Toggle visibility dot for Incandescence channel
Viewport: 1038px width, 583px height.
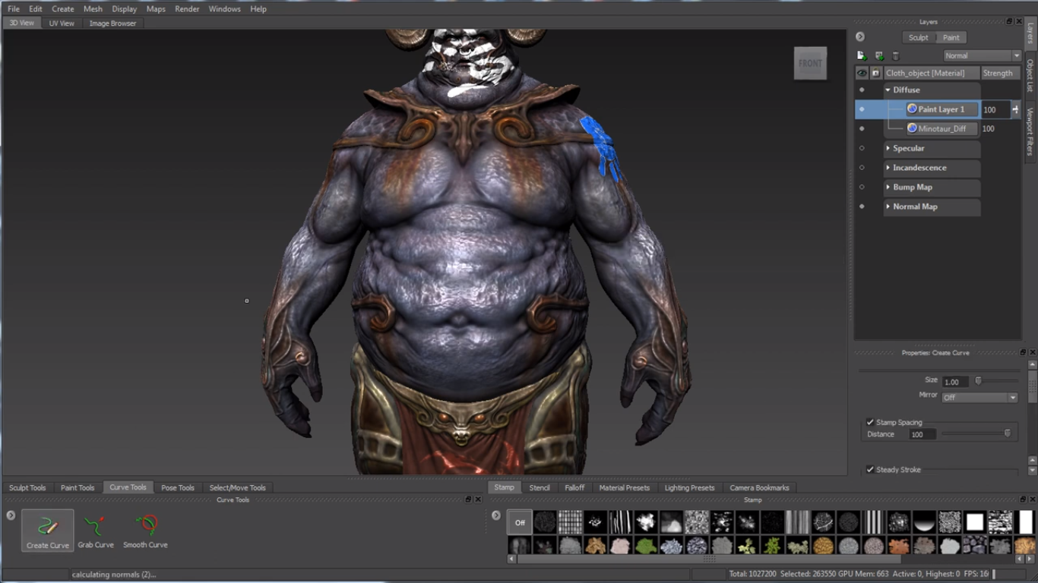point(862,168)
